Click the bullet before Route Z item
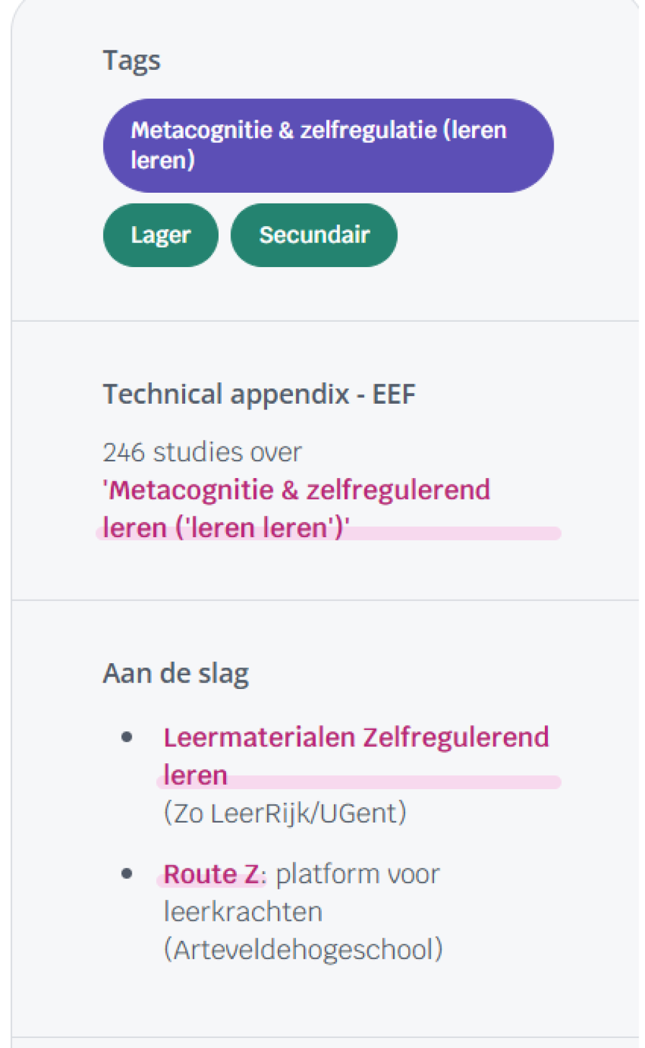Viewport: 645px width, 1048px height. pos(127,874)
